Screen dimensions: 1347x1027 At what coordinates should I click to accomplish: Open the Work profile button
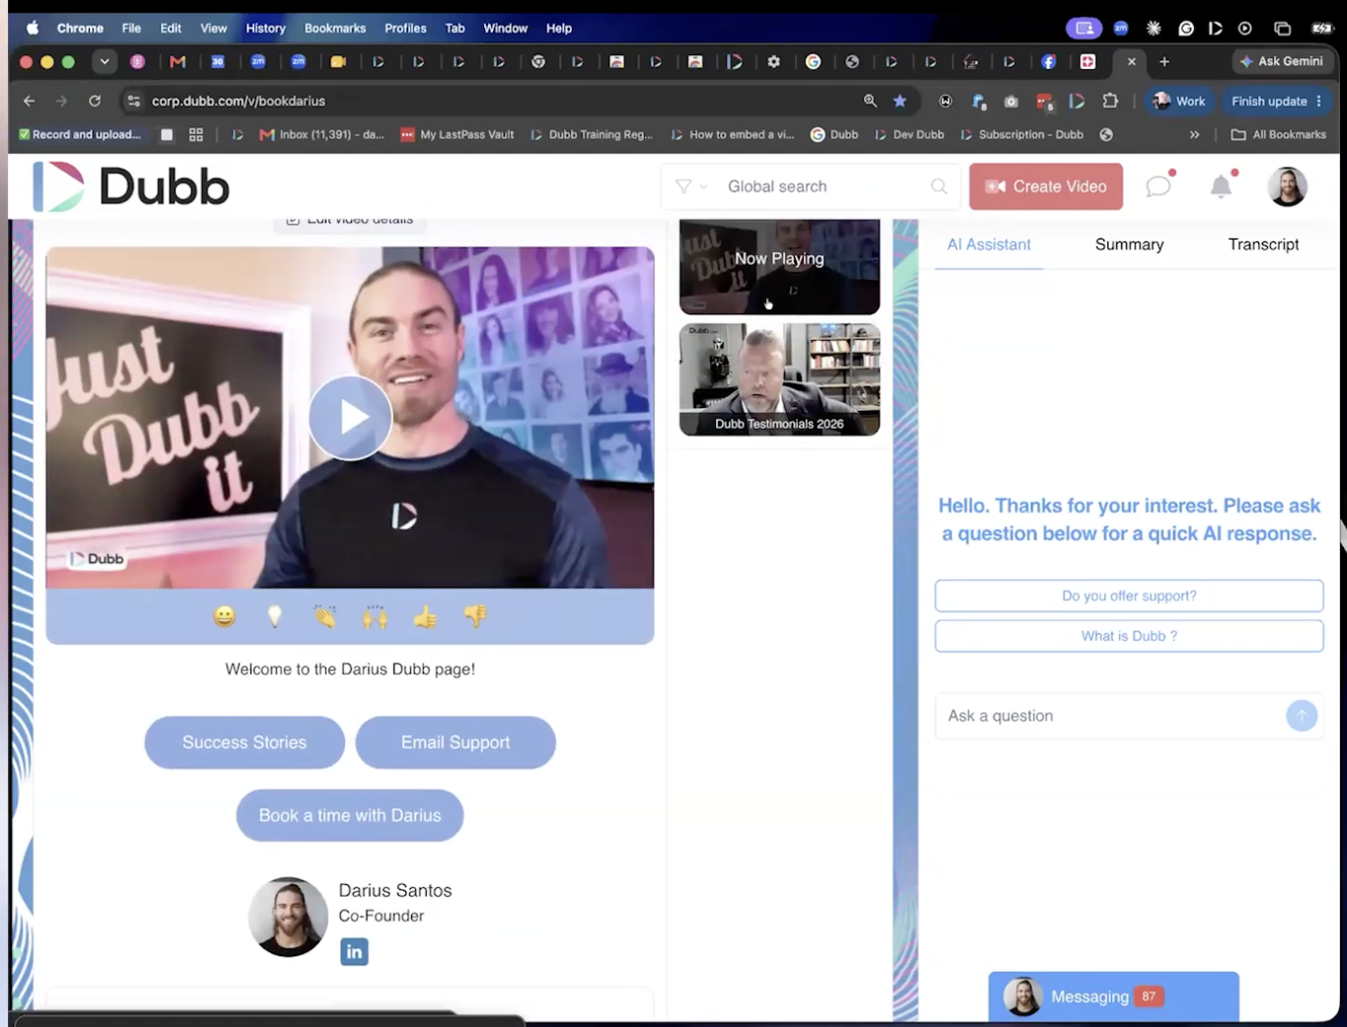(x=1179, y=101)
